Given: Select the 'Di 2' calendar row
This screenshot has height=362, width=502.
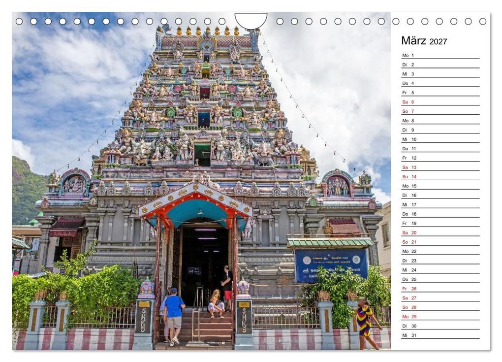Looking at the screenshot, I should [440, 65].
